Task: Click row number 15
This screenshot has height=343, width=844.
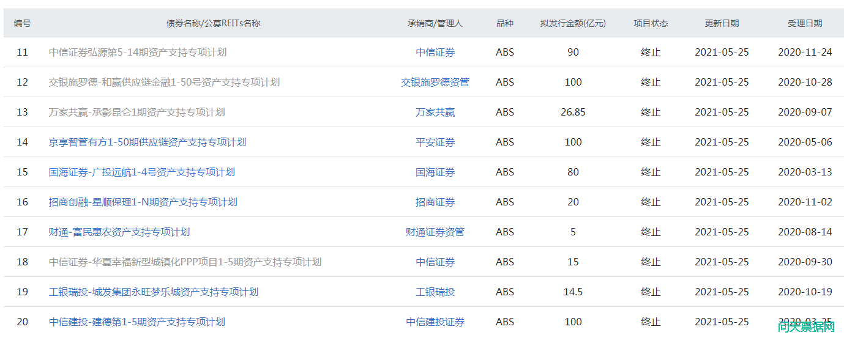Action: 23,172
